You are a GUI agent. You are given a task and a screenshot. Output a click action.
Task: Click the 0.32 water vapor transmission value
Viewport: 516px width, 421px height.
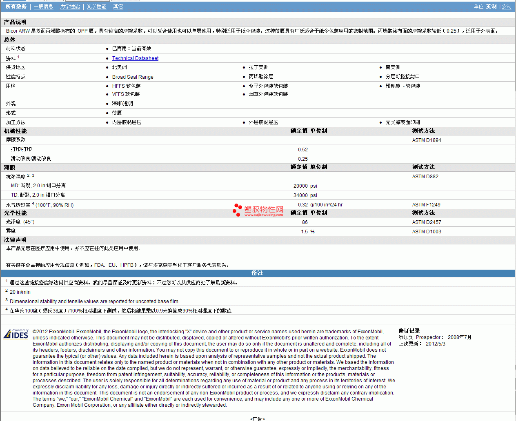[x=303, y=205]
